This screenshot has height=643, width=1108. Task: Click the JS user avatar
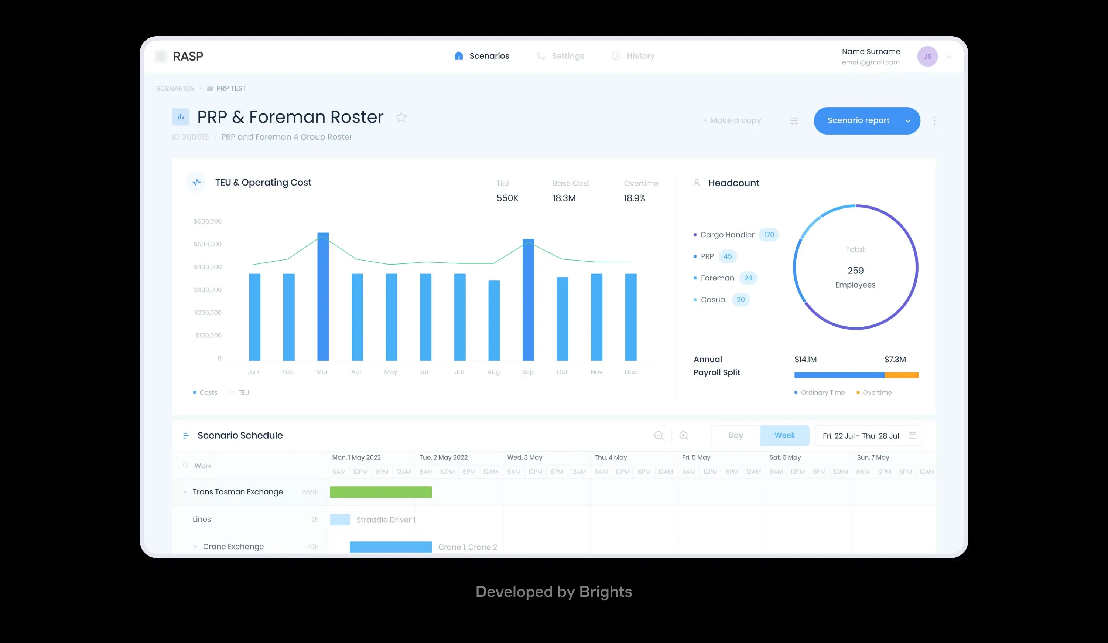click(927, 57)
